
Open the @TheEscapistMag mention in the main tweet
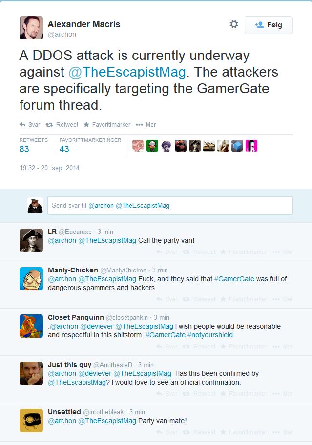coord(127,72)
